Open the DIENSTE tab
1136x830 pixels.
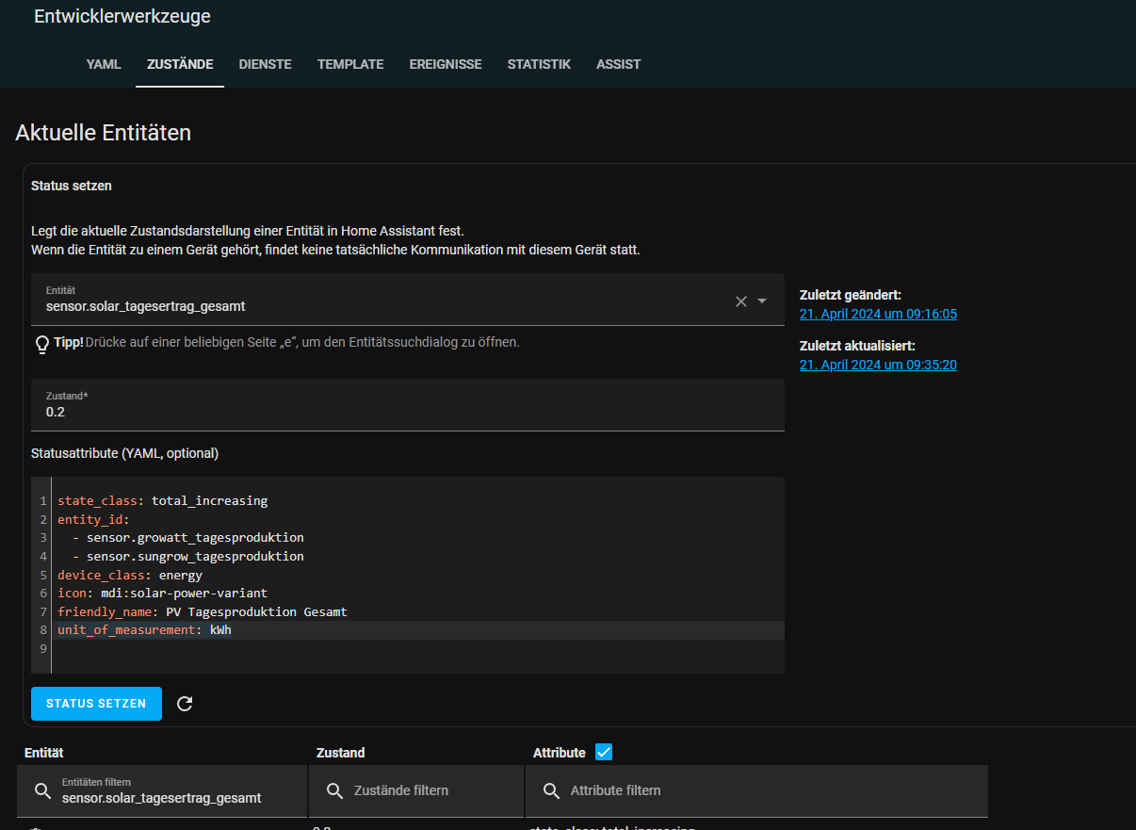[x=265, y=64]
